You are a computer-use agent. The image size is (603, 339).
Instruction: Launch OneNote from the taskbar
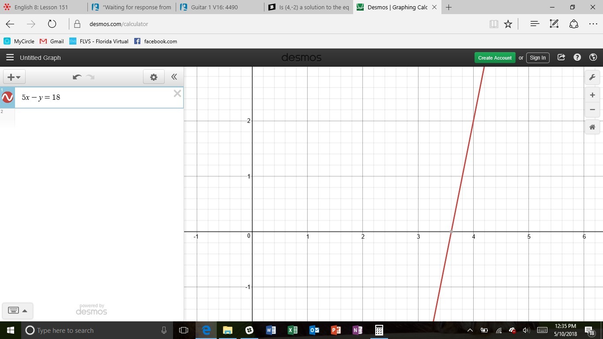(x=357, y=330)
